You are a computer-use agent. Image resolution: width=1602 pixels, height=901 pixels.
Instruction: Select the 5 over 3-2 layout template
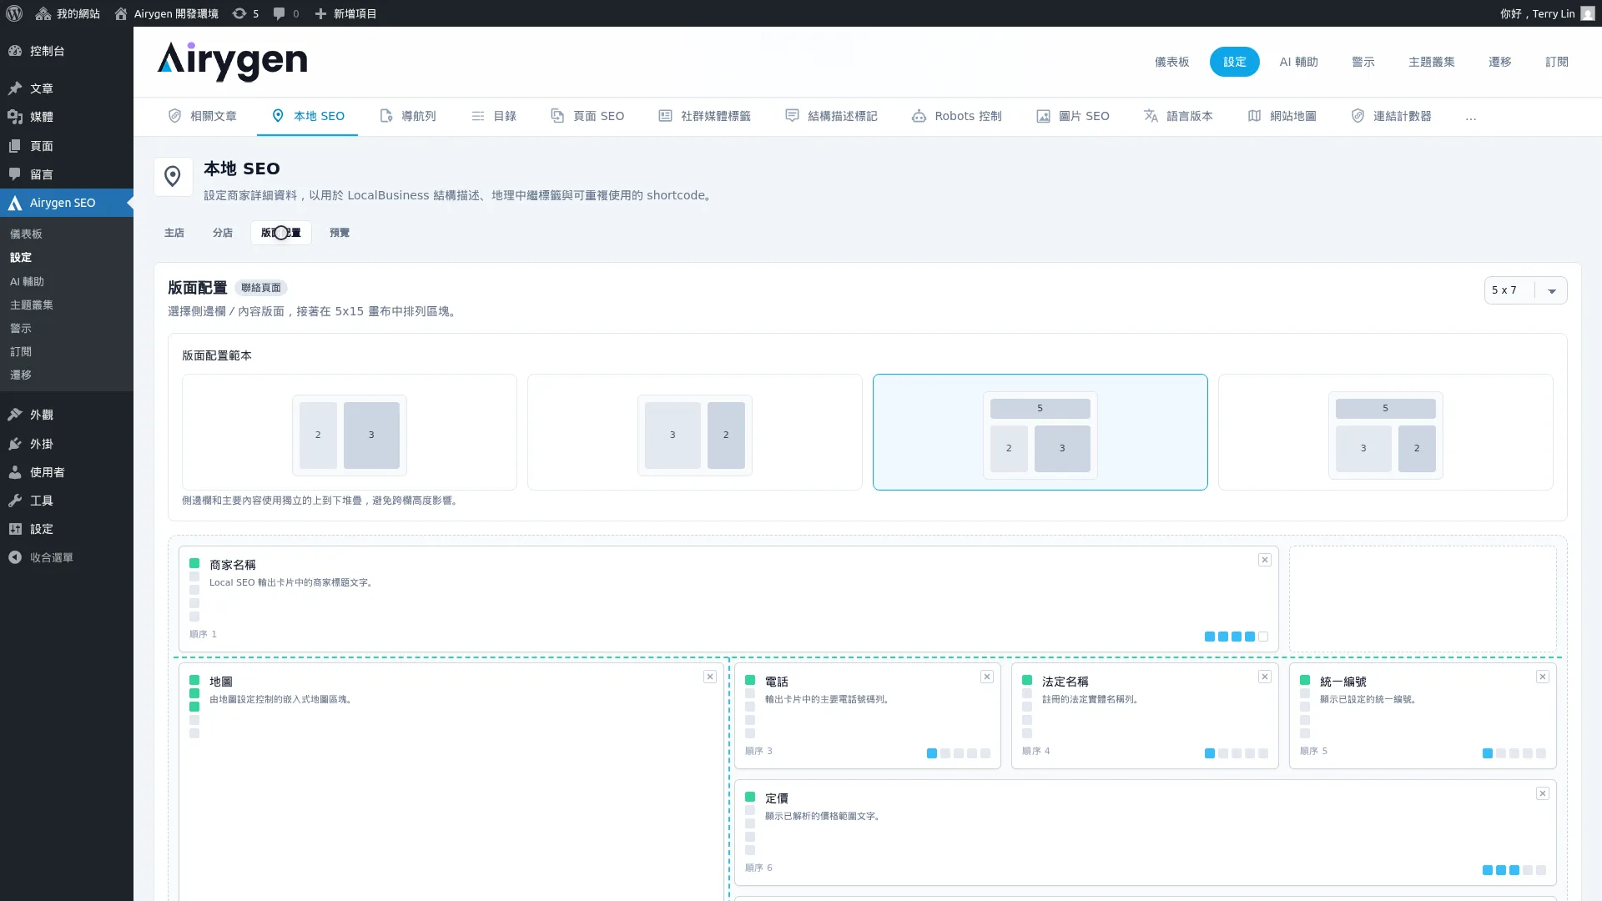[x=1386, y=432]
